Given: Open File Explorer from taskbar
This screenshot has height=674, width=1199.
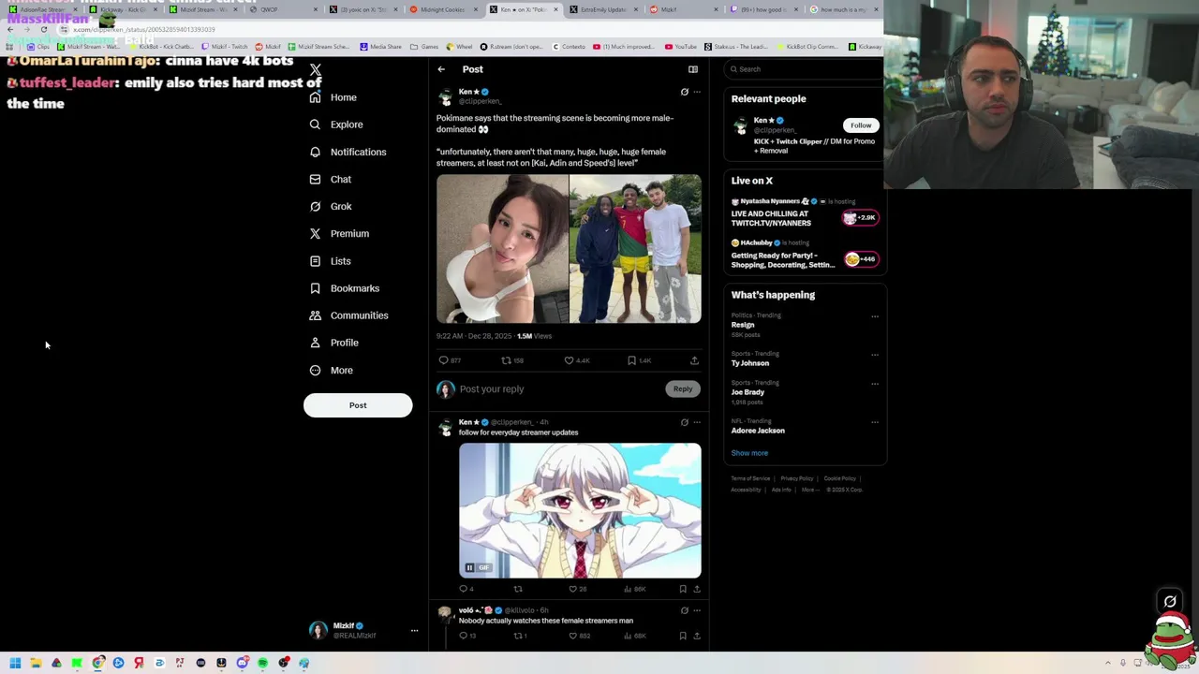Looking at the screenshot, I should (x=36, y=663).
